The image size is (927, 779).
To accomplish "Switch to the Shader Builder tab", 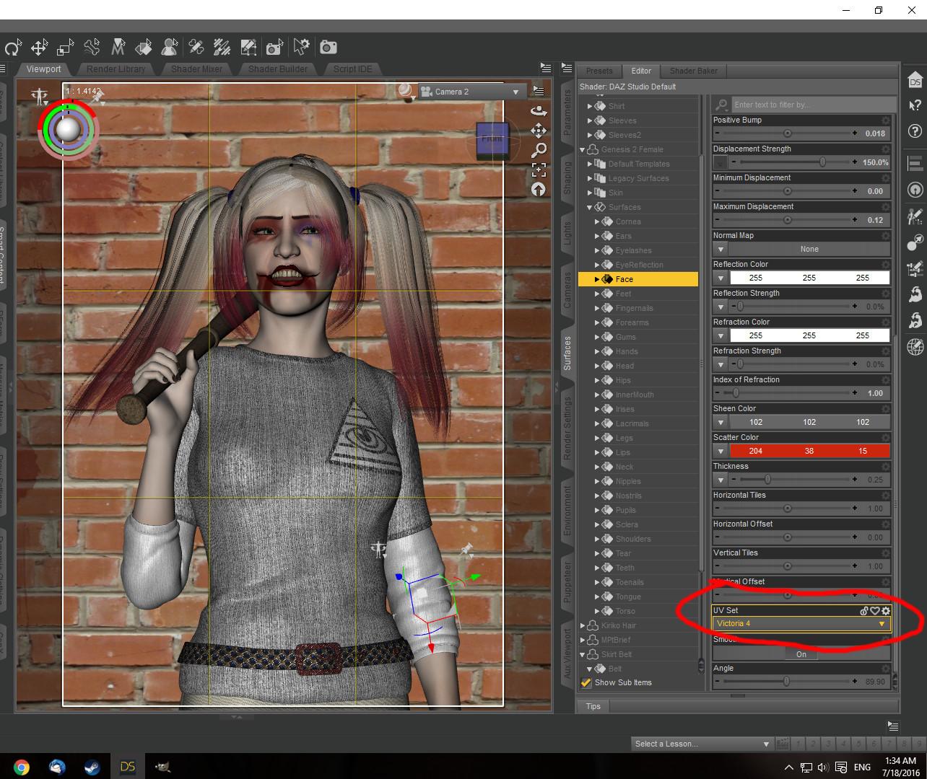I will pos(278,69).
